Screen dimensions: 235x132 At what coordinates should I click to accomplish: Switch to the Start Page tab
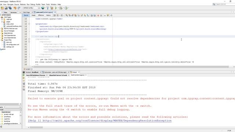26,12
